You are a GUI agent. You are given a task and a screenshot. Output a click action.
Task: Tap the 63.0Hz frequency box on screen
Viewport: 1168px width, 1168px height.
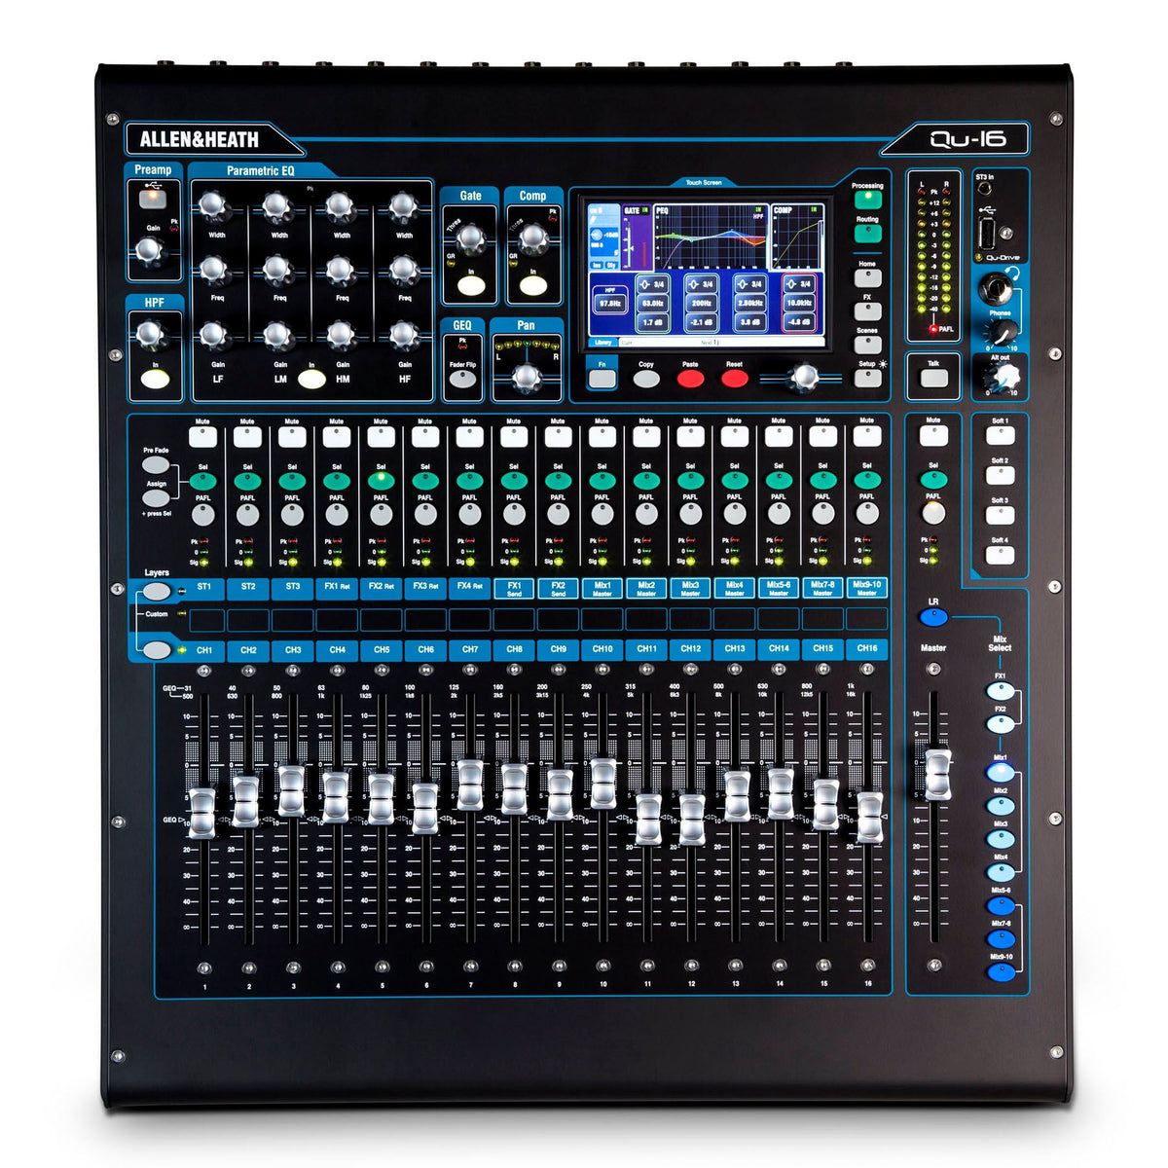point(653,303)
